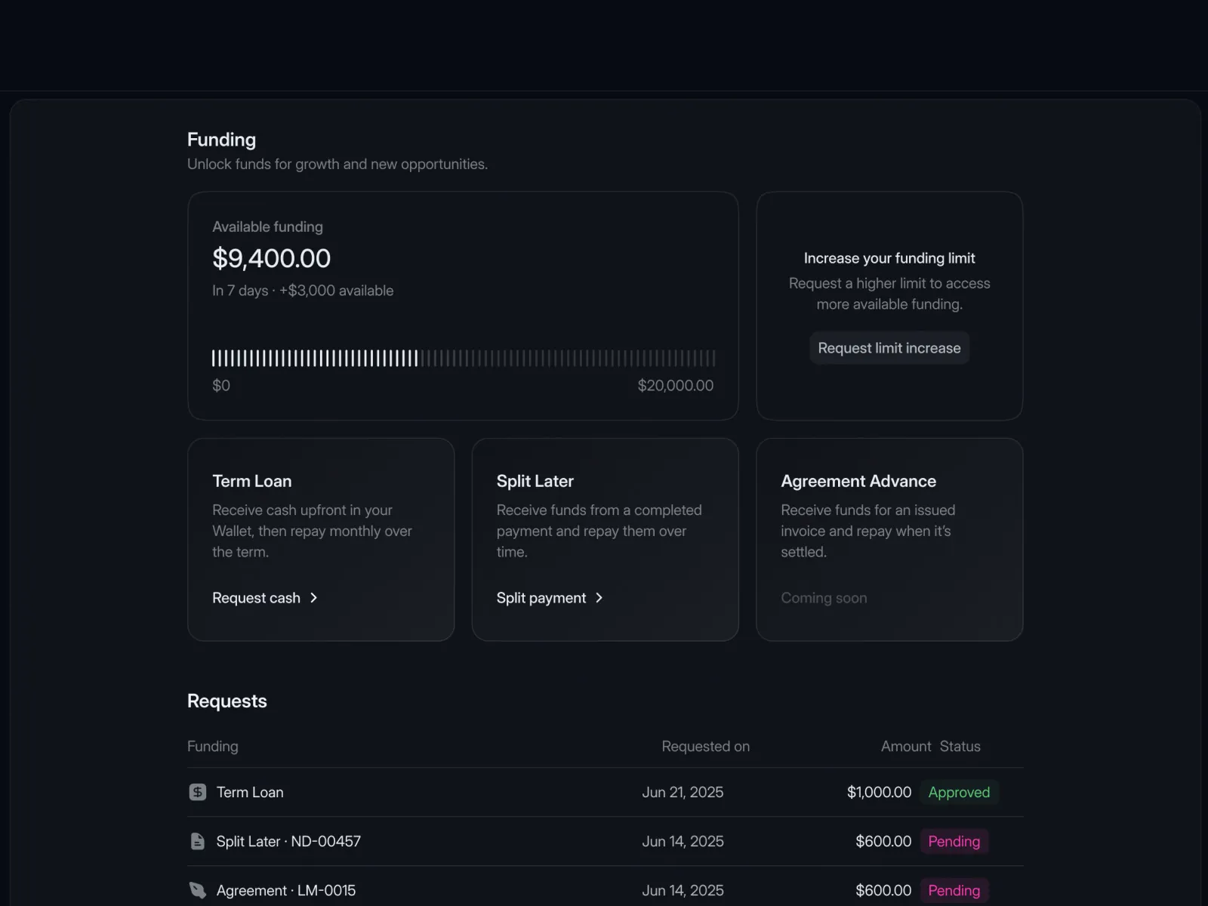This screenshot has width=1208, height=906.
Task: Sort by the Requested on column header
Action: pos(706,746)
